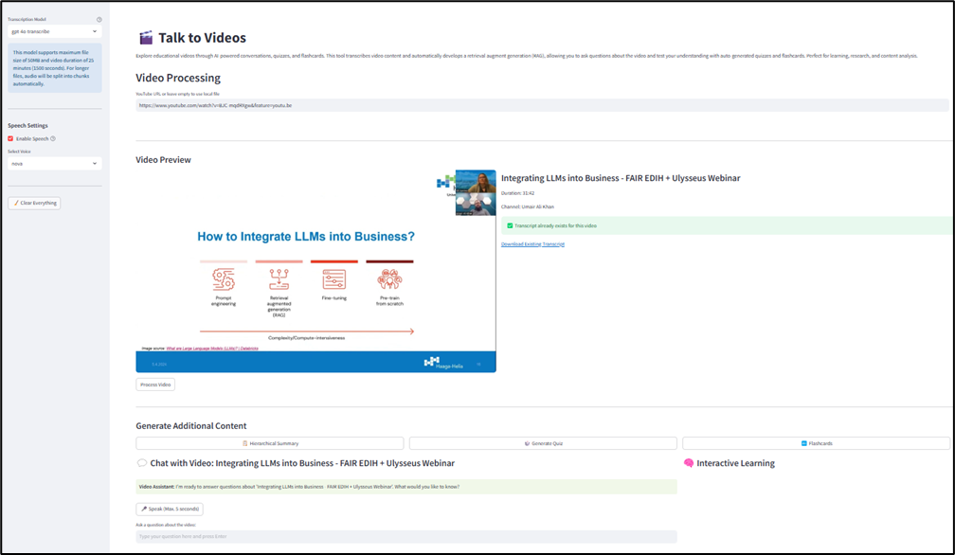Open the Flashcards generator
955x555 pixels.
(816, 443)
